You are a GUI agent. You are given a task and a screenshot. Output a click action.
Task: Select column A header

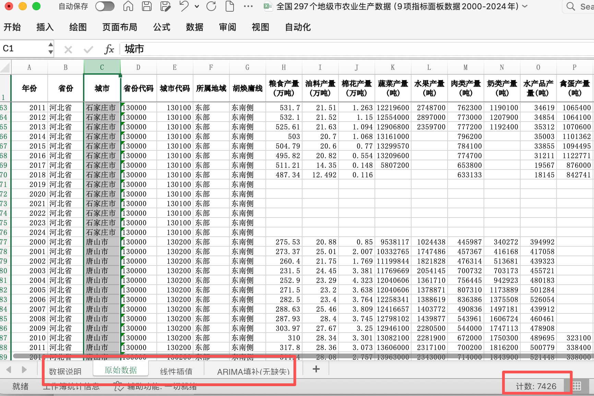[x=29, y=67]
